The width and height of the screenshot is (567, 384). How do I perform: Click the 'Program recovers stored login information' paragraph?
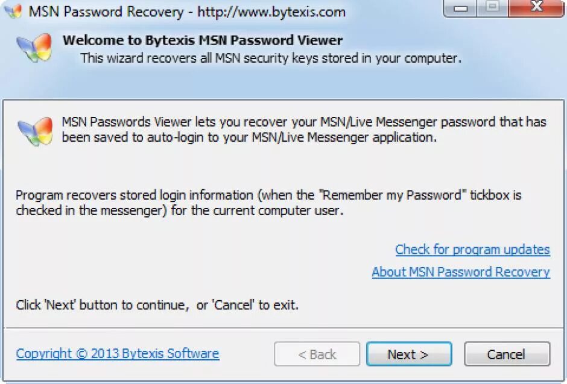tap(268, 203)
